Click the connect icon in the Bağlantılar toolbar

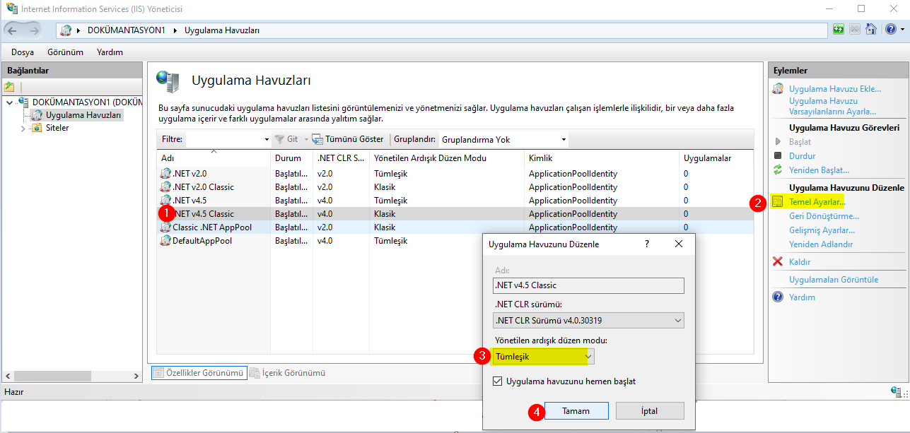coord(9,87)
